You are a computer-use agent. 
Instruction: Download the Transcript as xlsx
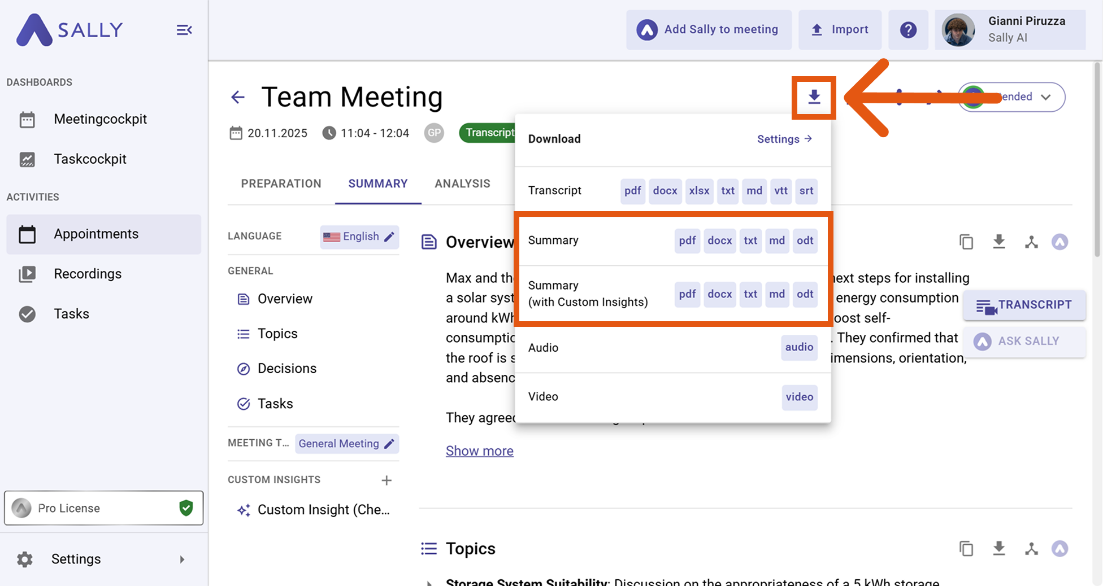pyautogui.click(x=699, y=191)
